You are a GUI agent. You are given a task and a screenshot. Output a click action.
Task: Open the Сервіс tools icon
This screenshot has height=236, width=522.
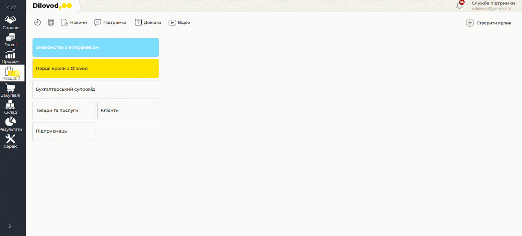[x=11, y=141]
